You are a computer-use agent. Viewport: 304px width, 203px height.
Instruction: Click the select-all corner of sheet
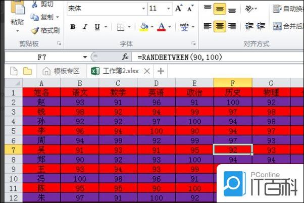click(14, 83)
